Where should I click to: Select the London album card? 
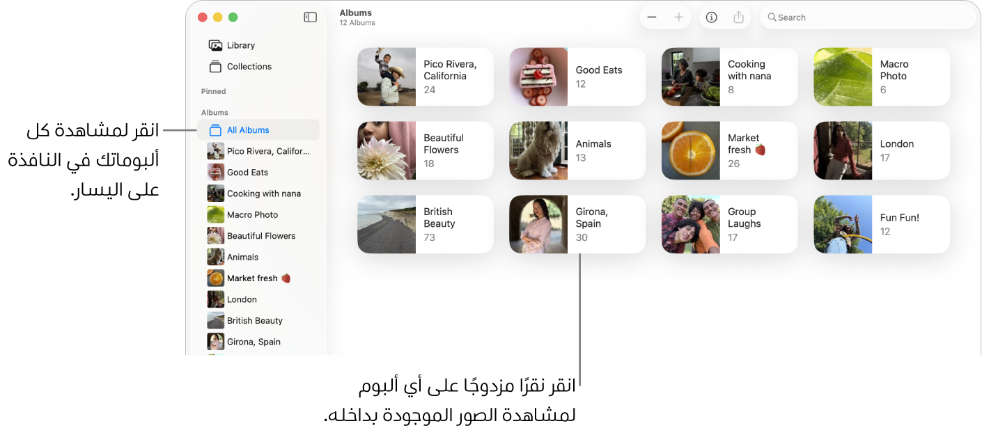(882, 150)
